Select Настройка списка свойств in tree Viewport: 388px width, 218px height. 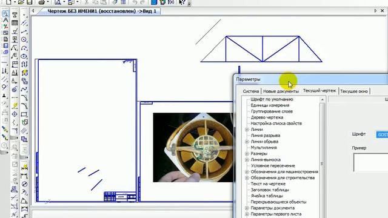[x=276, y=124]
